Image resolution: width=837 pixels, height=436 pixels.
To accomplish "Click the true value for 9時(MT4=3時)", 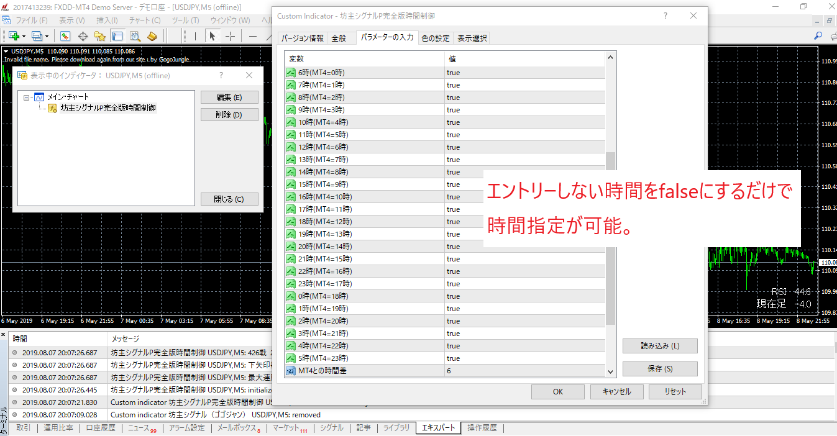I will (x=454, y=110).
